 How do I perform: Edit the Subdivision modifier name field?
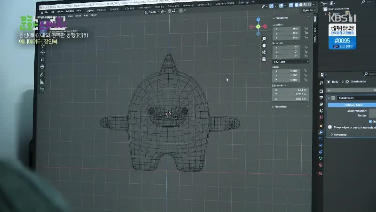click(357, 98)
